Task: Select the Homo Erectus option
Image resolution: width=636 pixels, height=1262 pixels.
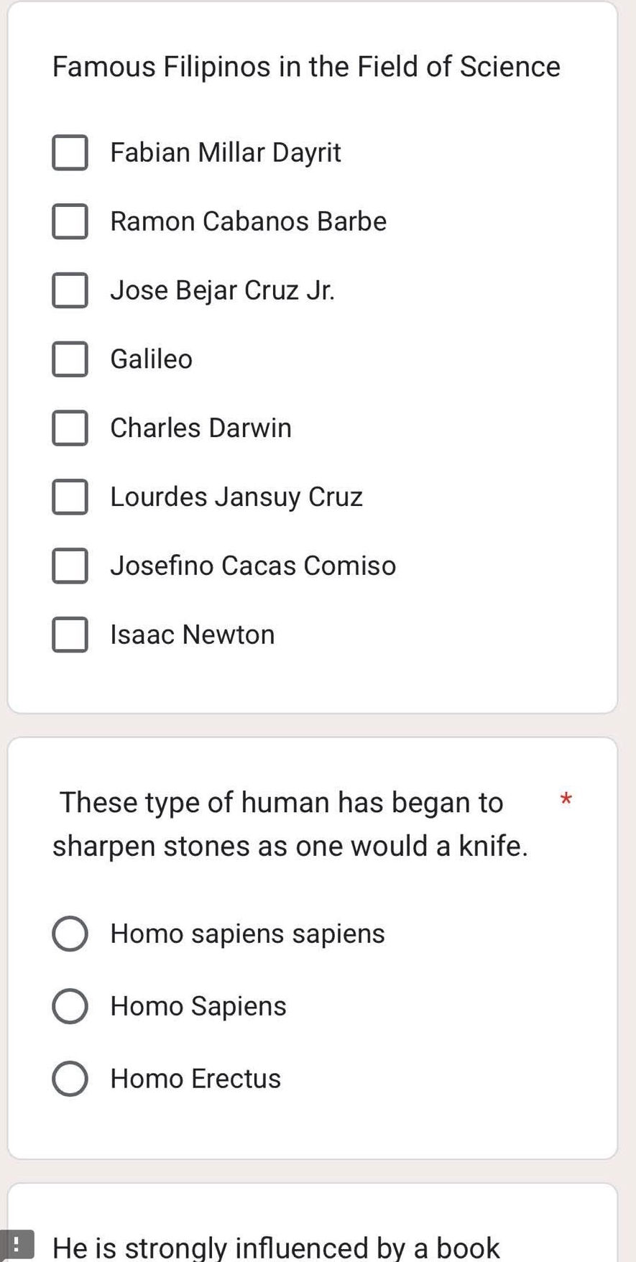Action: (x=70, y=1078)
